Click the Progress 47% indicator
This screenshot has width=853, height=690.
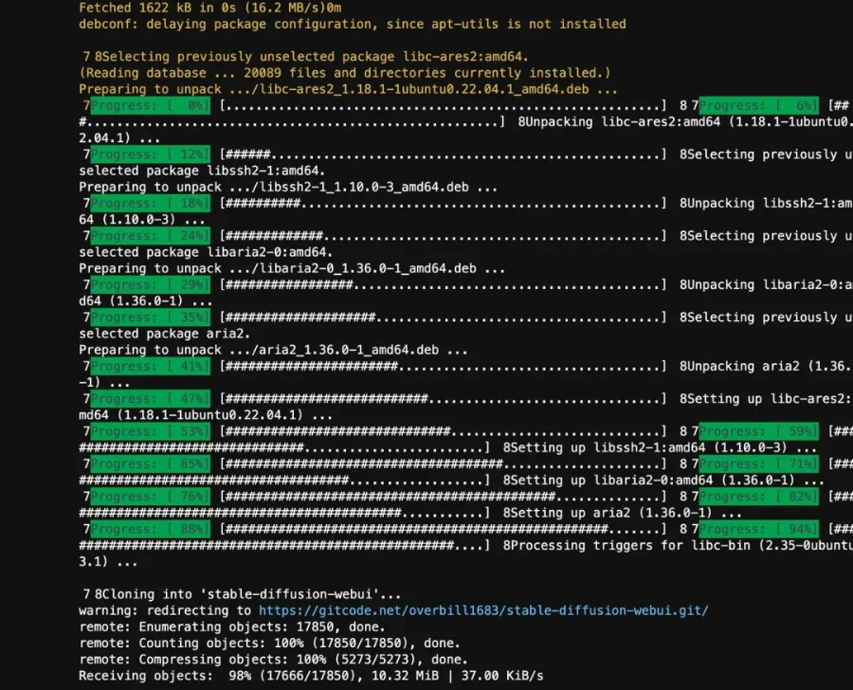coord(150,399)
